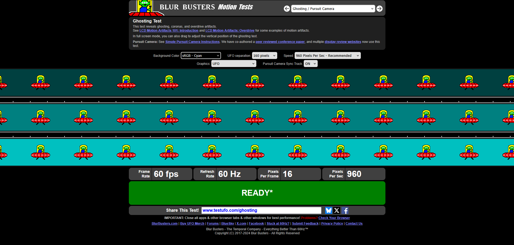Open the peer reviewed conference paper link

pos(280,42)
